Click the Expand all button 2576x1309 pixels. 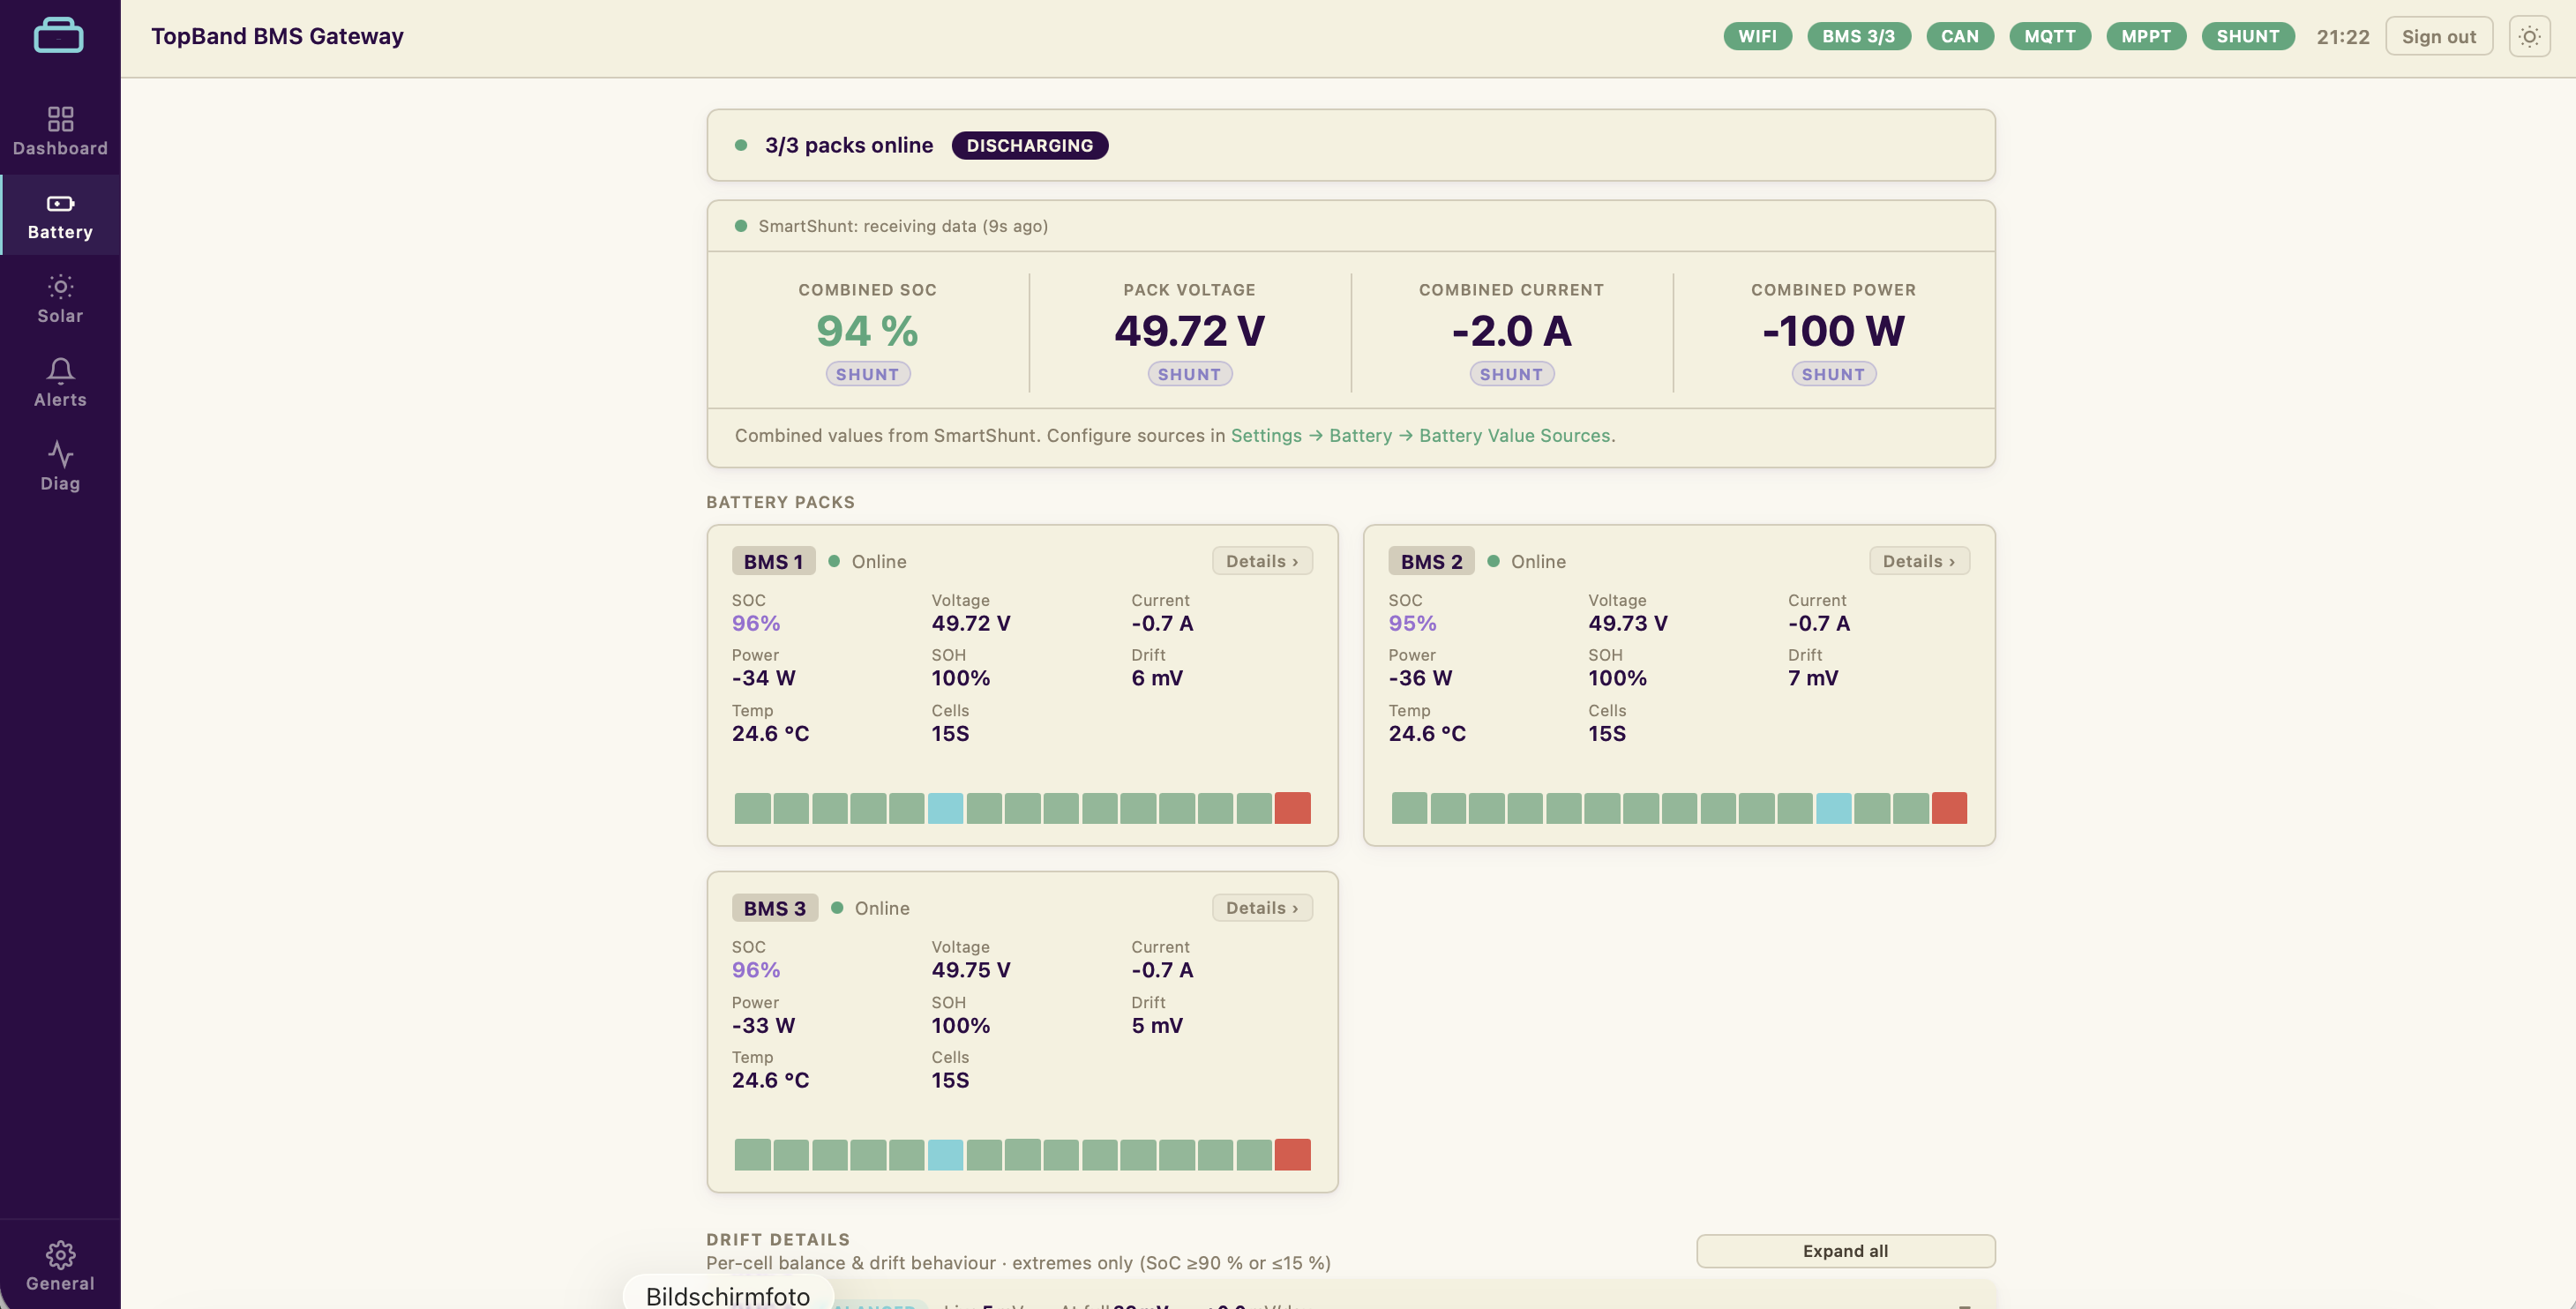coord(1845,1251)
